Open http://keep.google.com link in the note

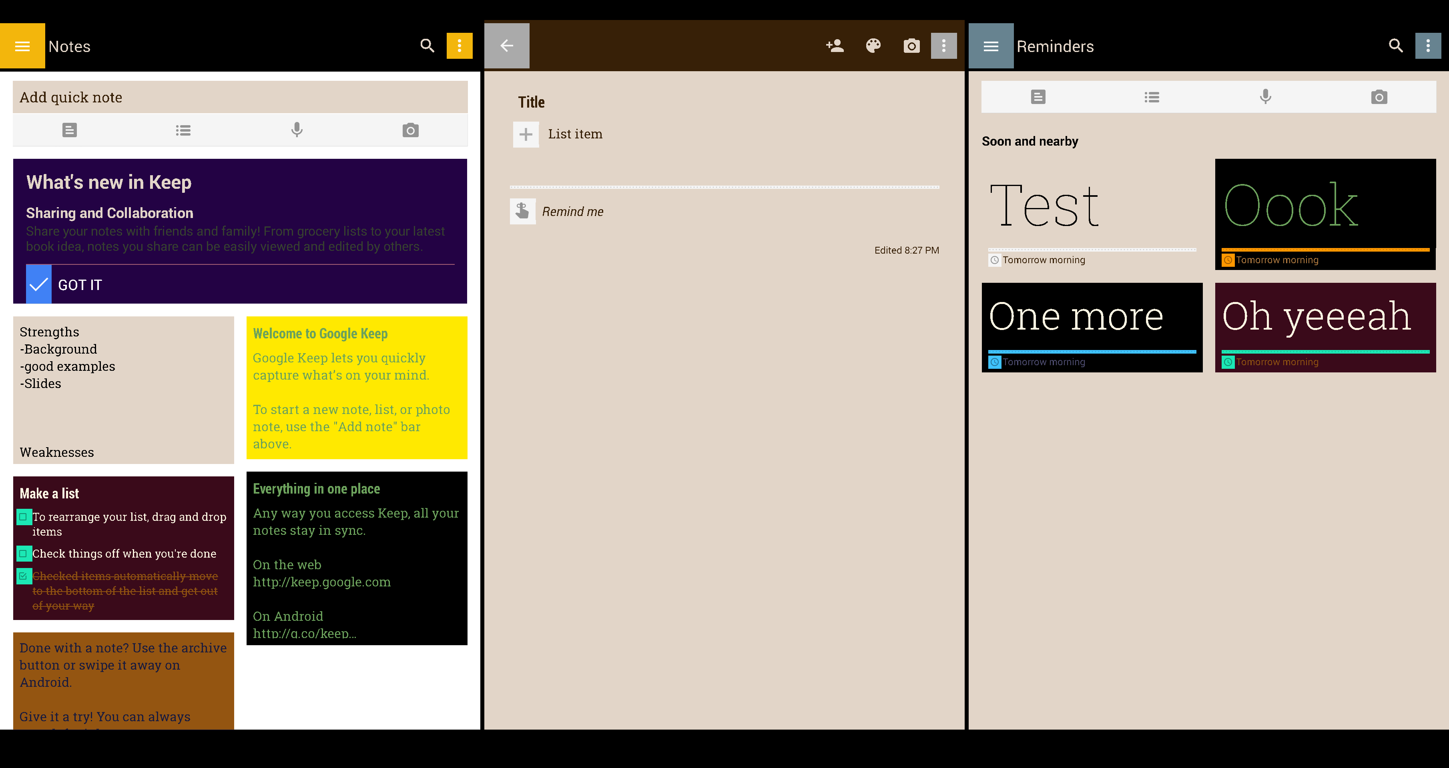pos(322,582)
